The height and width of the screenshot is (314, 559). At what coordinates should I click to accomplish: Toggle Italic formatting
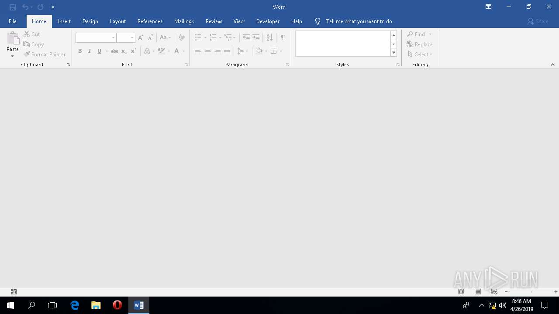click(x=90, y=51)
